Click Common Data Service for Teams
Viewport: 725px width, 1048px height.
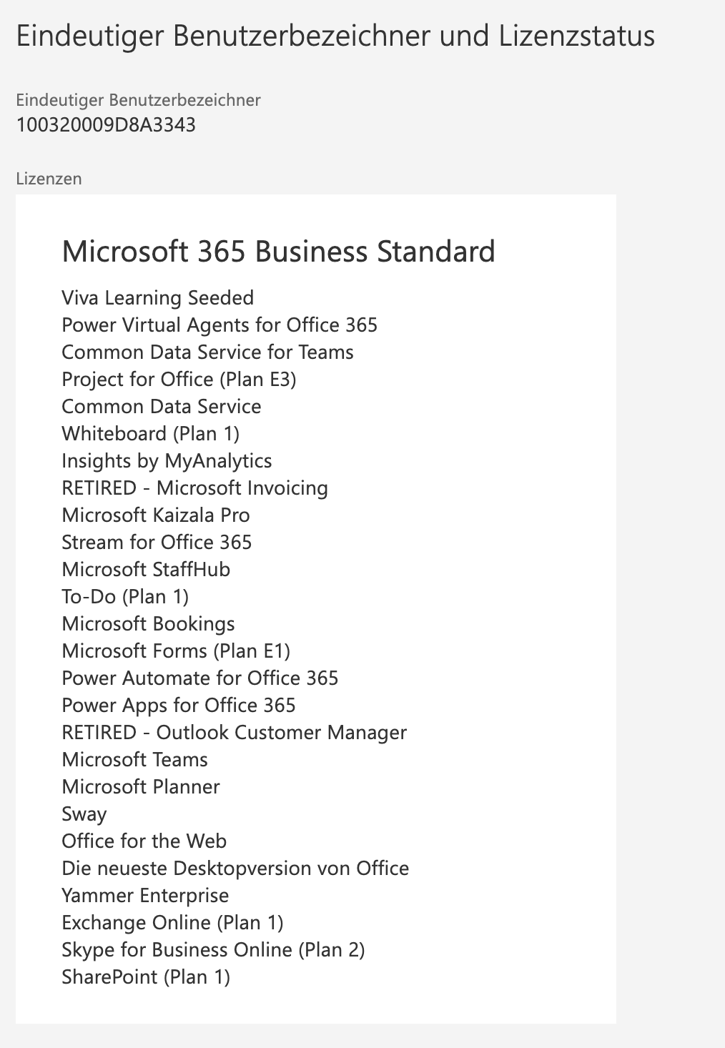tap(208, 352)
